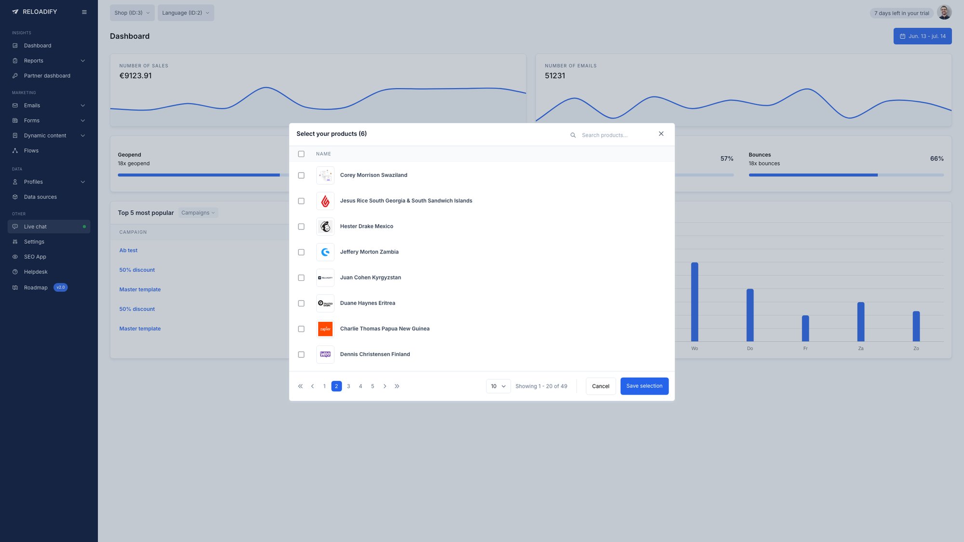The image size is (964, 542).
Task: Open the search products magnifier icon
Action: [573, 135]
